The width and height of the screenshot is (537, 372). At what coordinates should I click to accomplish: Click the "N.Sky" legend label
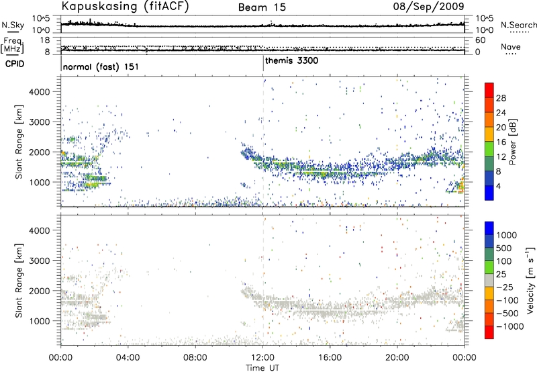coord(13,25)
